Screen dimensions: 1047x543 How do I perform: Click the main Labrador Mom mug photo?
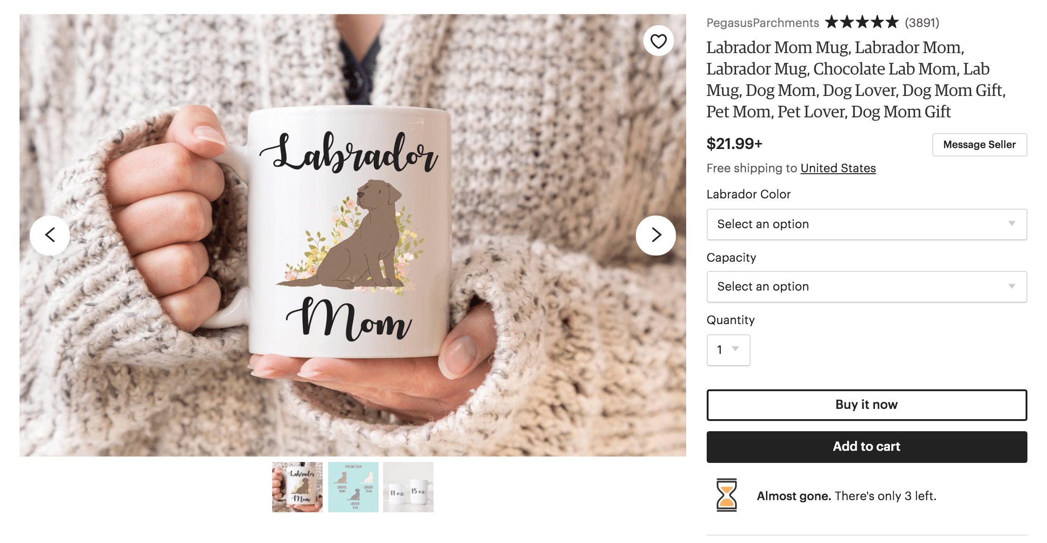(353, 235)
